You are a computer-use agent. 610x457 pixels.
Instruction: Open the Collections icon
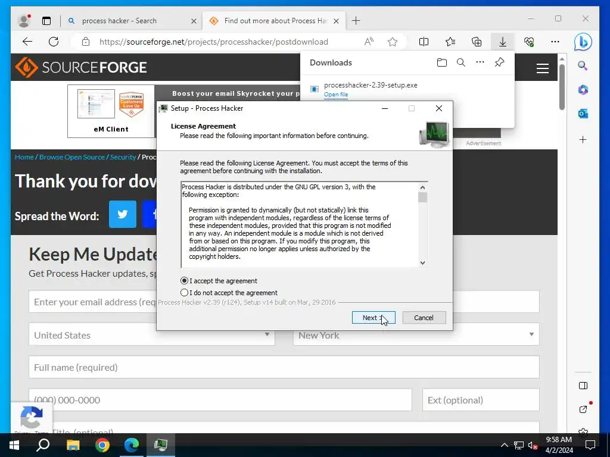pos(477,42)
